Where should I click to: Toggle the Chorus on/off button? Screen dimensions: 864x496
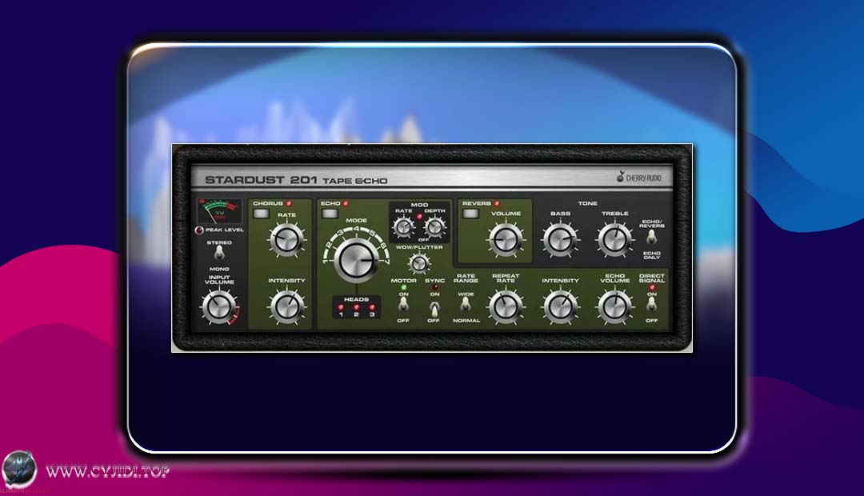click(x=261, y=214)
